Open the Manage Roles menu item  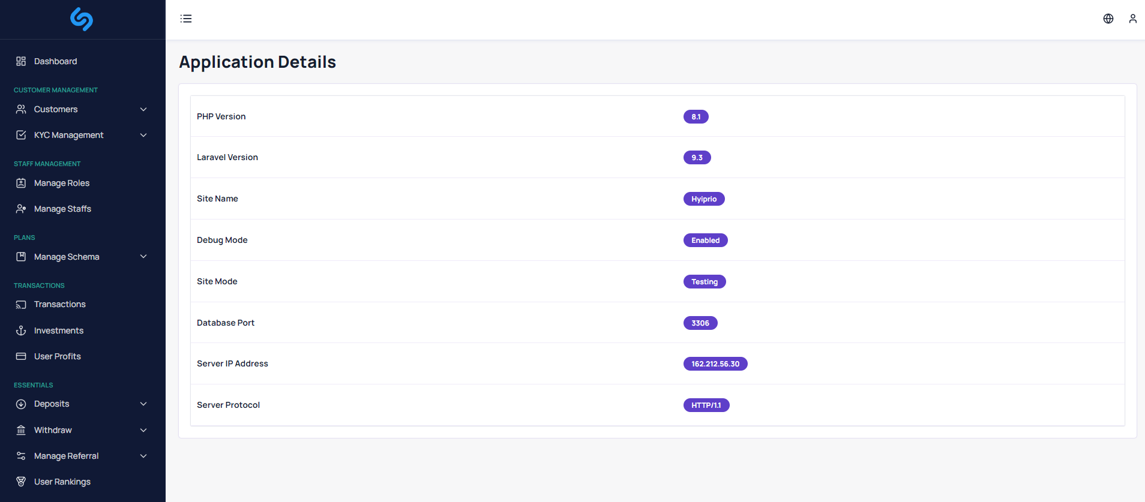62,183
